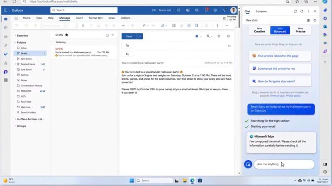
Task: Open Mail in the left app rail
Action: point(6,19)
